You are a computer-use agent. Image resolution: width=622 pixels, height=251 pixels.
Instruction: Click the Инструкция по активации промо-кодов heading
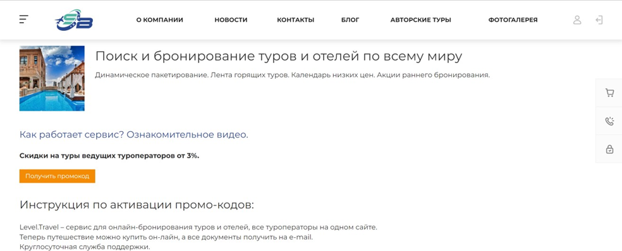coord(137,205)
